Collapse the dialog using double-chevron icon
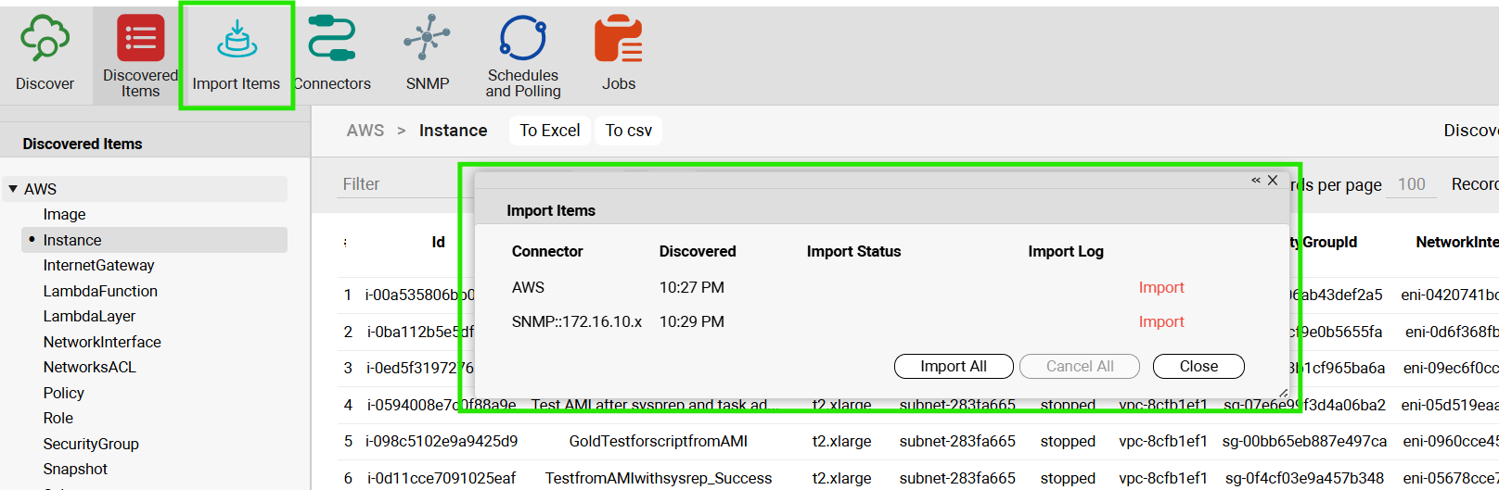 (1255, 181)
